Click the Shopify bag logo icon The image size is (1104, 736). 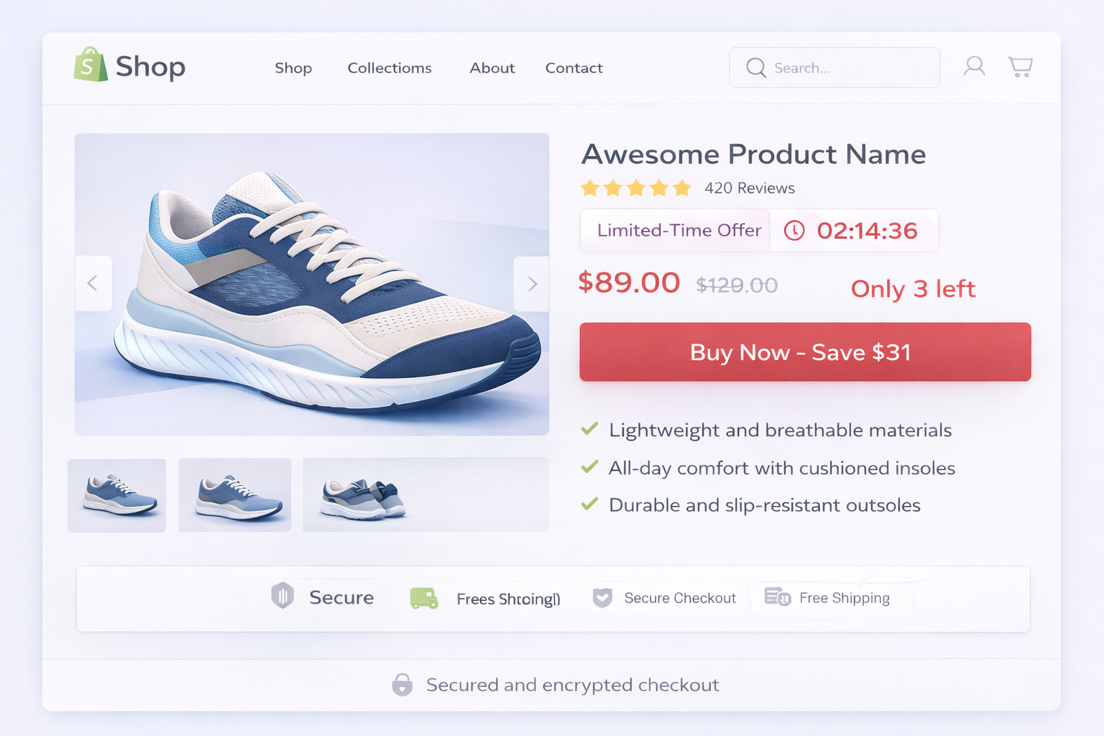(x=91, y=65)
